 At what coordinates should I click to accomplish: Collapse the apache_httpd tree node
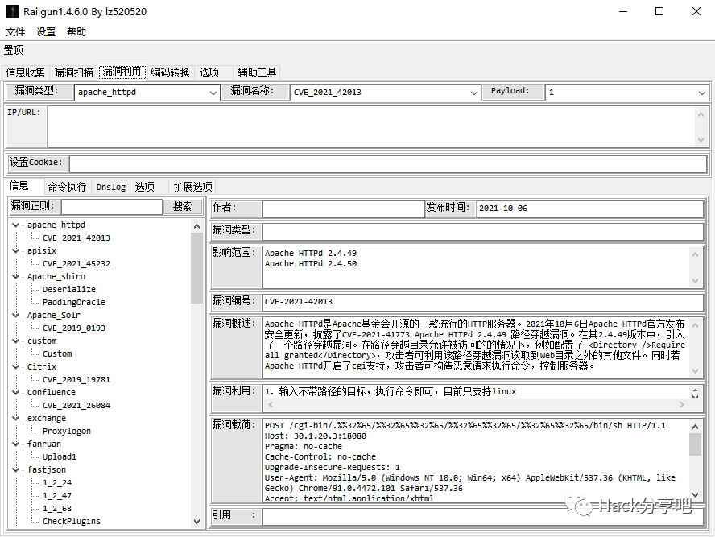(x=16, y=225)
